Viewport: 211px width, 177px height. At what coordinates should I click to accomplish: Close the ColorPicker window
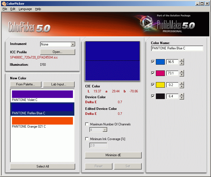click(207, 4)
